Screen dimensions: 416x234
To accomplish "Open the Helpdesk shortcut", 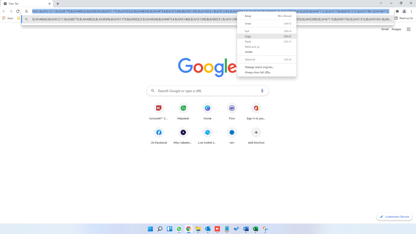I will point(183,112).
